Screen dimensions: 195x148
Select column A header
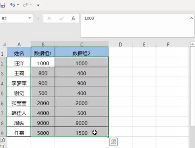[19, 44]
